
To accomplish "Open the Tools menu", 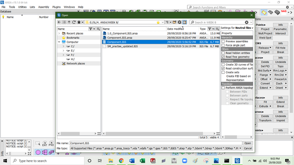I will 12,7.
